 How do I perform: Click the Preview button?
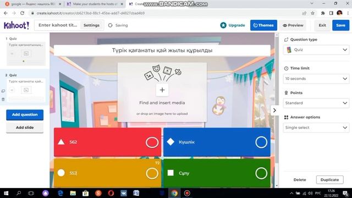[x=293, y=25]
